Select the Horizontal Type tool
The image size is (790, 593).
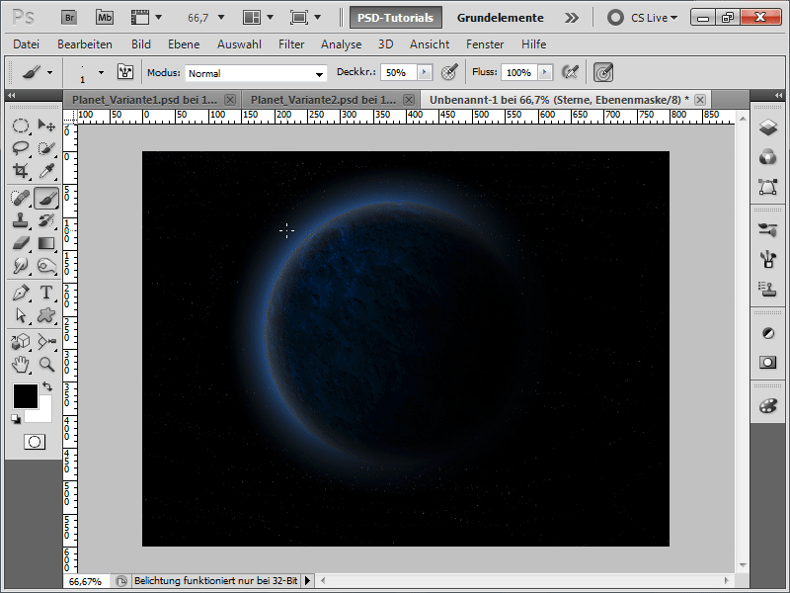[46, 293]
